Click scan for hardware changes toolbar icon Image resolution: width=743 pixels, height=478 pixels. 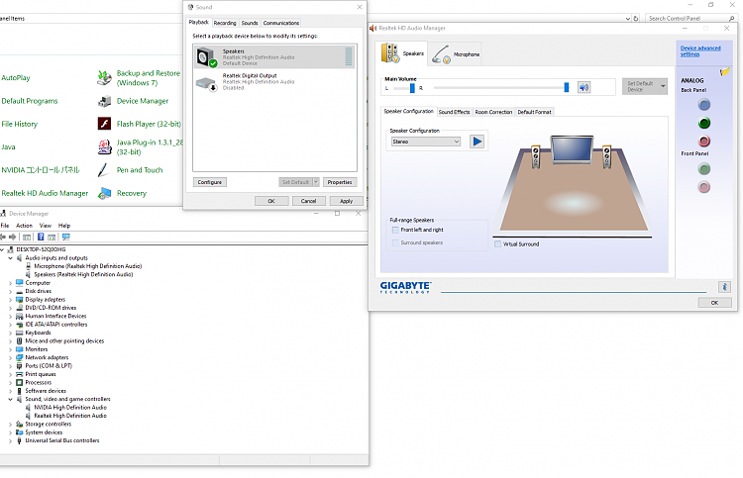pos(65,238)
